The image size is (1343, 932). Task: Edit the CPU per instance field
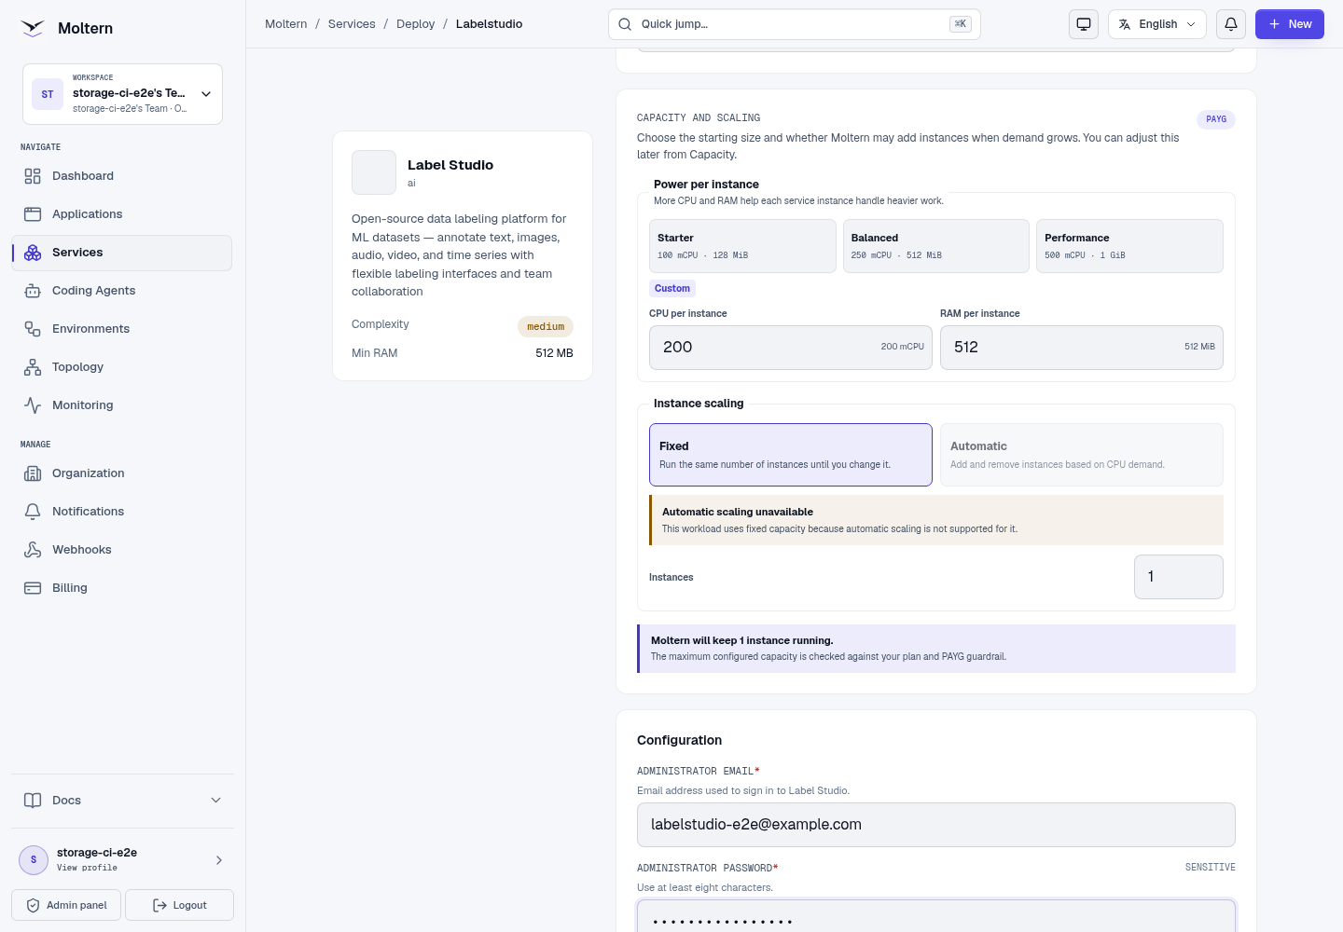pyautogui.click(x=791, y=348)
